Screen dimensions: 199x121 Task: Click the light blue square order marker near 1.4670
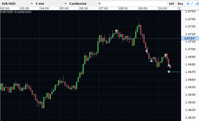pos(169,72)
